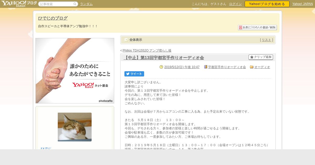Open the 宇都宮手作りオーディオ会 category link

click(x=227, y=67)
